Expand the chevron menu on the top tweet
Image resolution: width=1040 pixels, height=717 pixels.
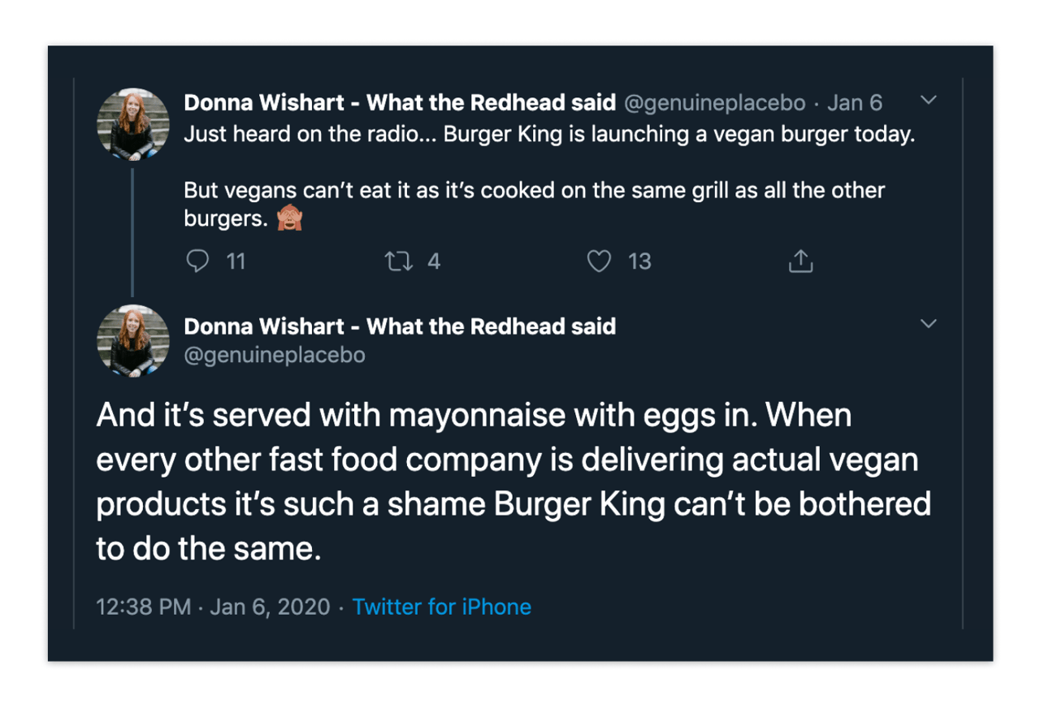(929, 101)
